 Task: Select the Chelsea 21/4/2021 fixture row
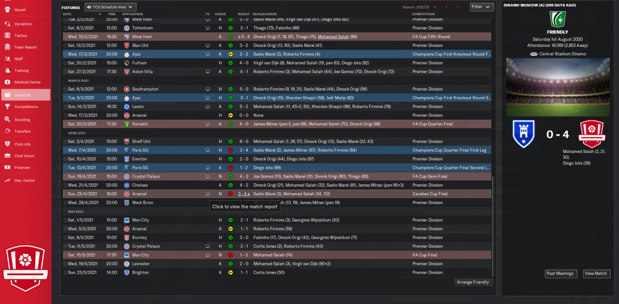277,185
